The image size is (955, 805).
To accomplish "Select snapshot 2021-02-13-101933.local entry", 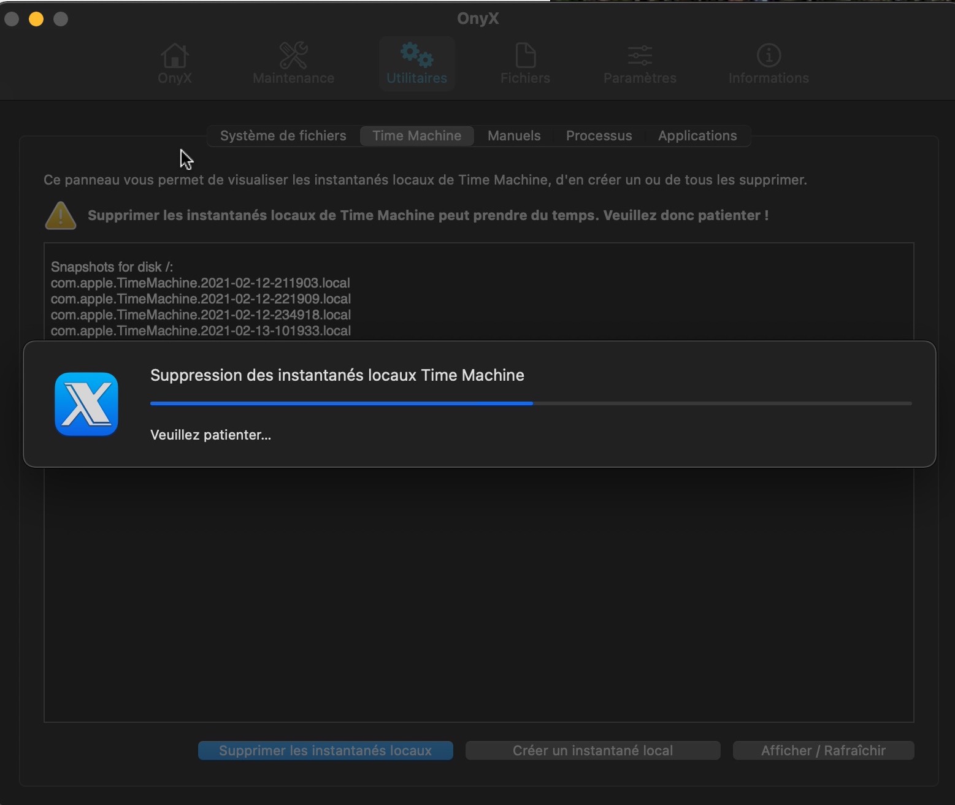I will coord(201,330).
